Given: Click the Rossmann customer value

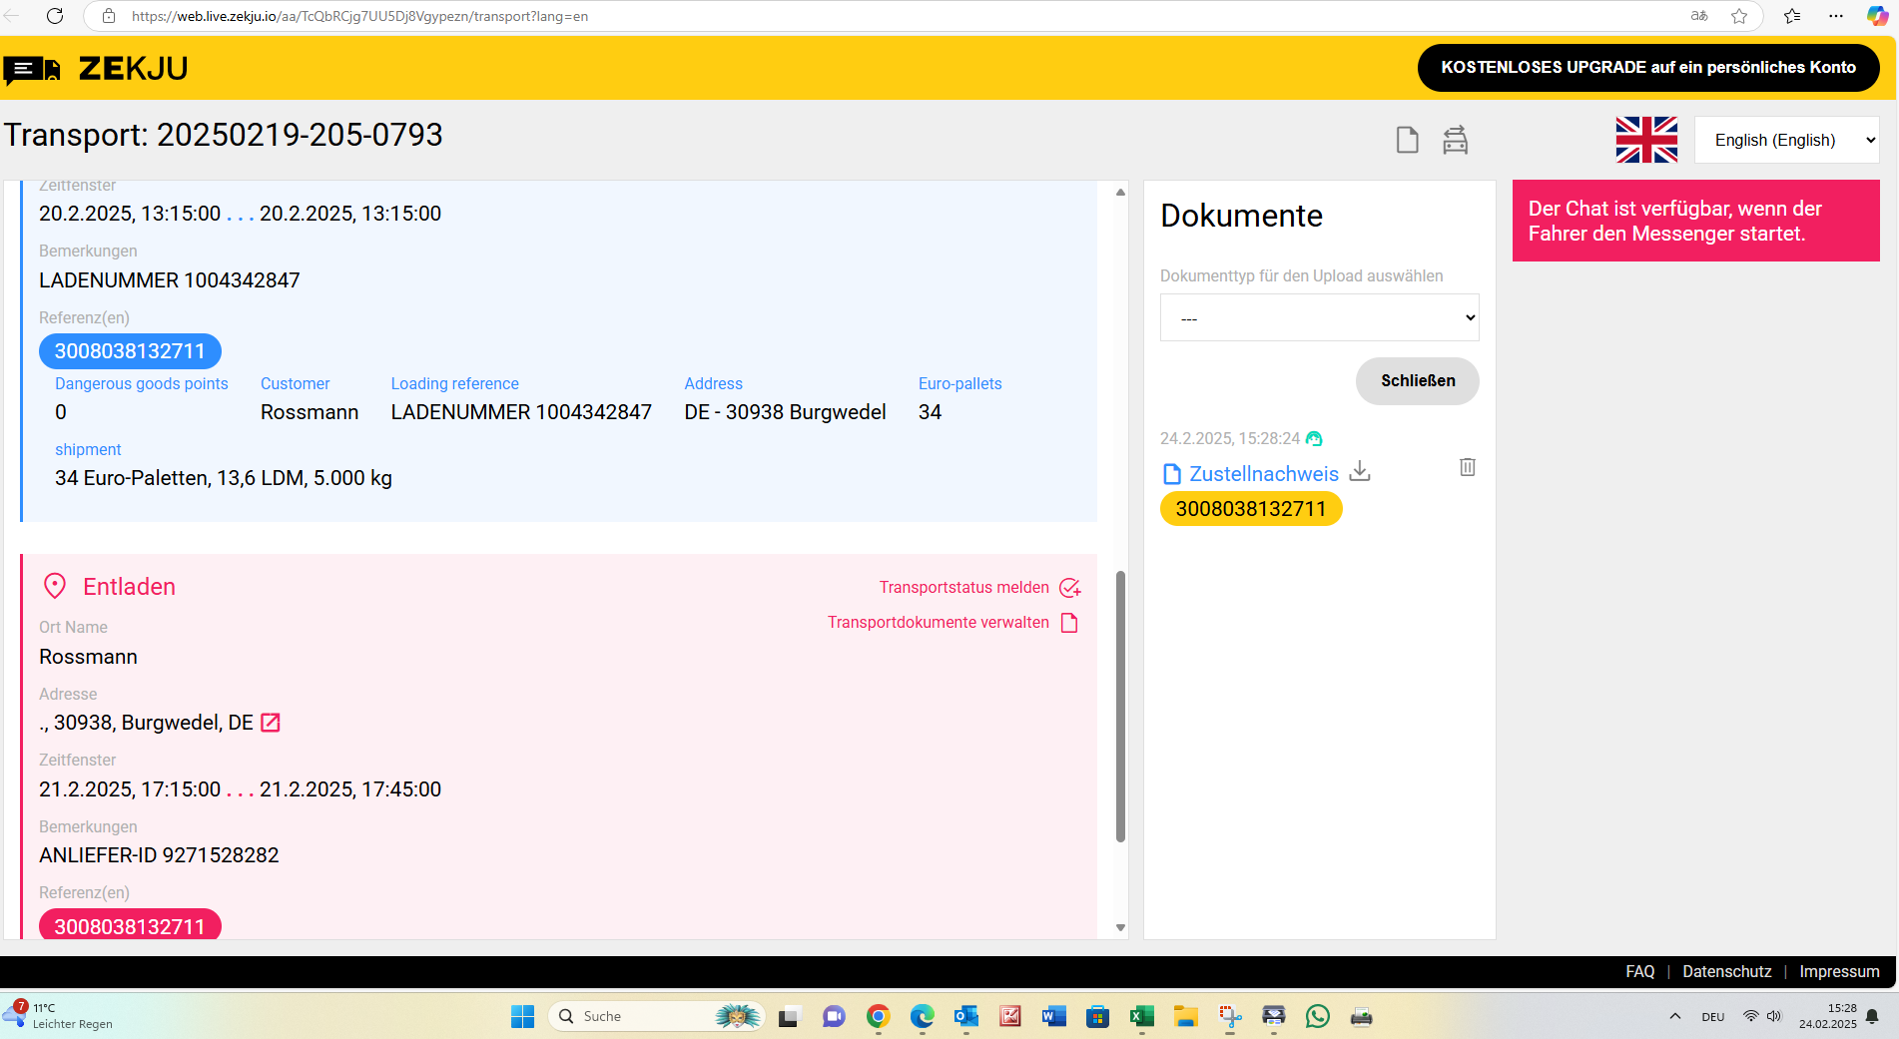Looking at the screenshot, I should click(310, 412).
